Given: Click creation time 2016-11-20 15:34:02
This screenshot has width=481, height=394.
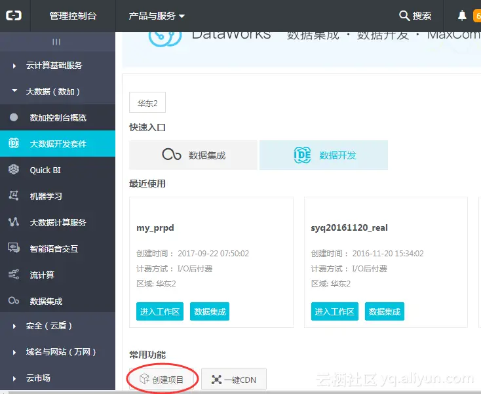Looking at the screenshot, I should pos(388,254).
